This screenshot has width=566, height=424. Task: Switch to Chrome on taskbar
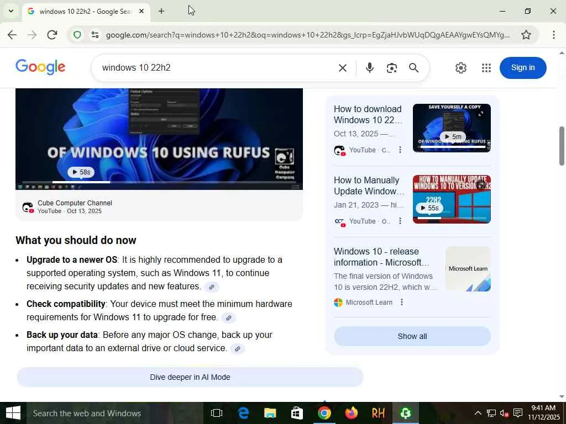(324, 413)
